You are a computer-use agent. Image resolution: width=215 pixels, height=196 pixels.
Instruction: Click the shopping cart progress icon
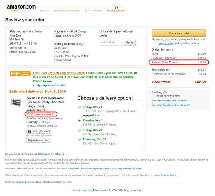pos(116,7)
